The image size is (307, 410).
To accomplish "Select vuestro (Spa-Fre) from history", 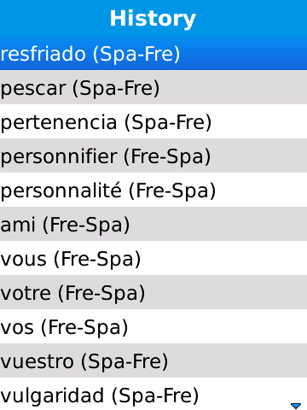I will pos(153,360).
